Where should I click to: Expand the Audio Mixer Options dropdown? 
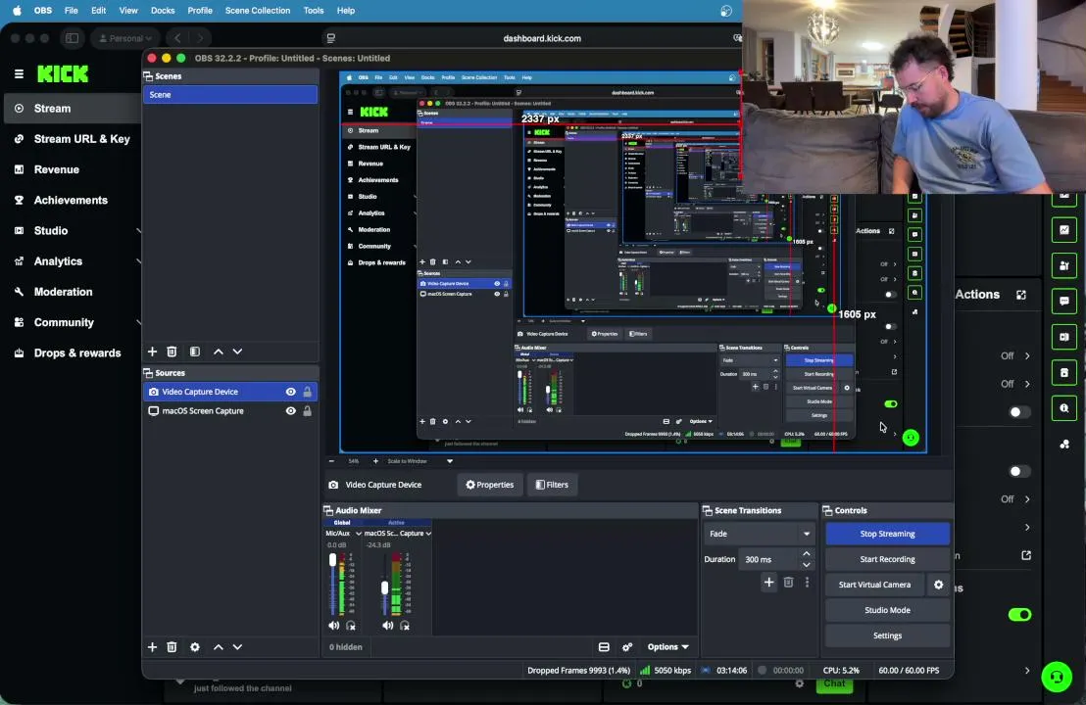point(667,647)
